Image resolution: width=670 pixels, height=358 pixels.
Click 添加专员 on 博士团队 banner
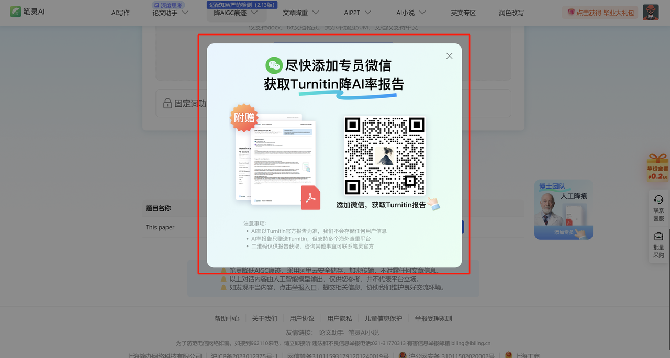564,232
